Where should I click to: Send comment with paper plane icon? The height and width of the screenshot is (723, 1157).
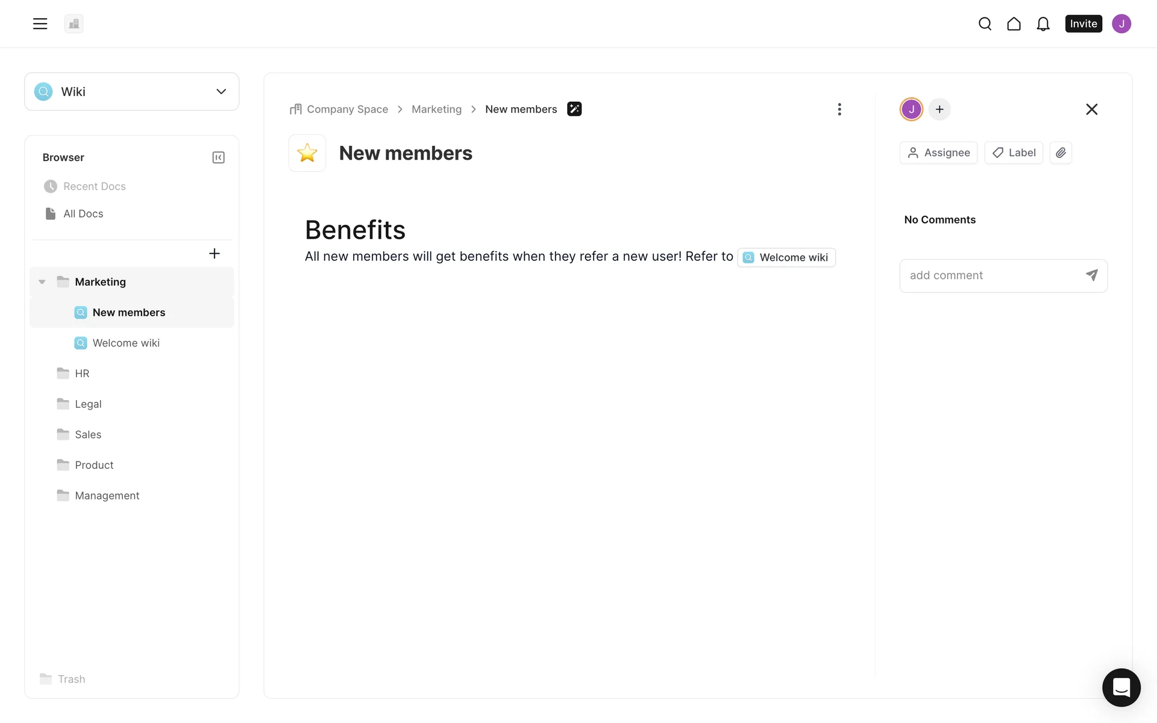(1091, 275)
